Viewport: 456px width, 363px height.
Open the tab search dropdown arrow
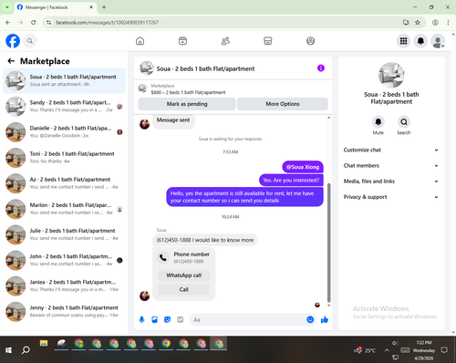pyautogui.click(x=7, y=7)
